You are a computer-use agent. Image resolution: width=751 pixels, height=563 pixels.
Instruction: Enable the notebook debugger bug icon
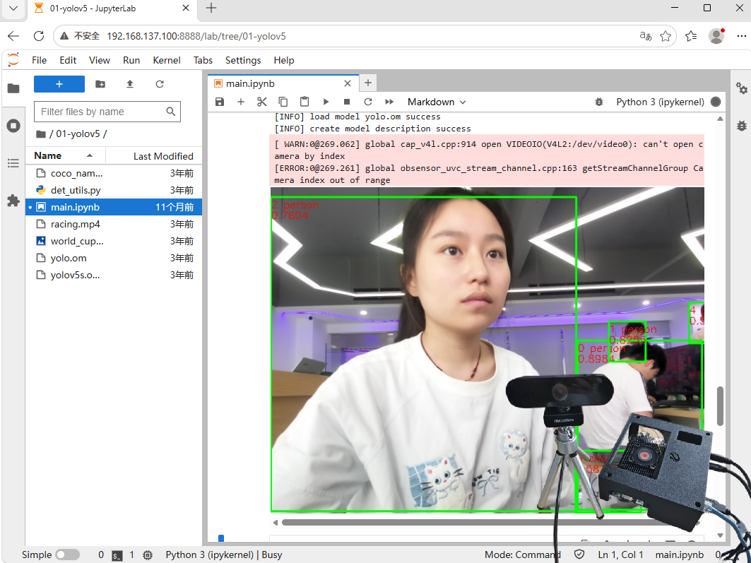(x=598, y=102)
